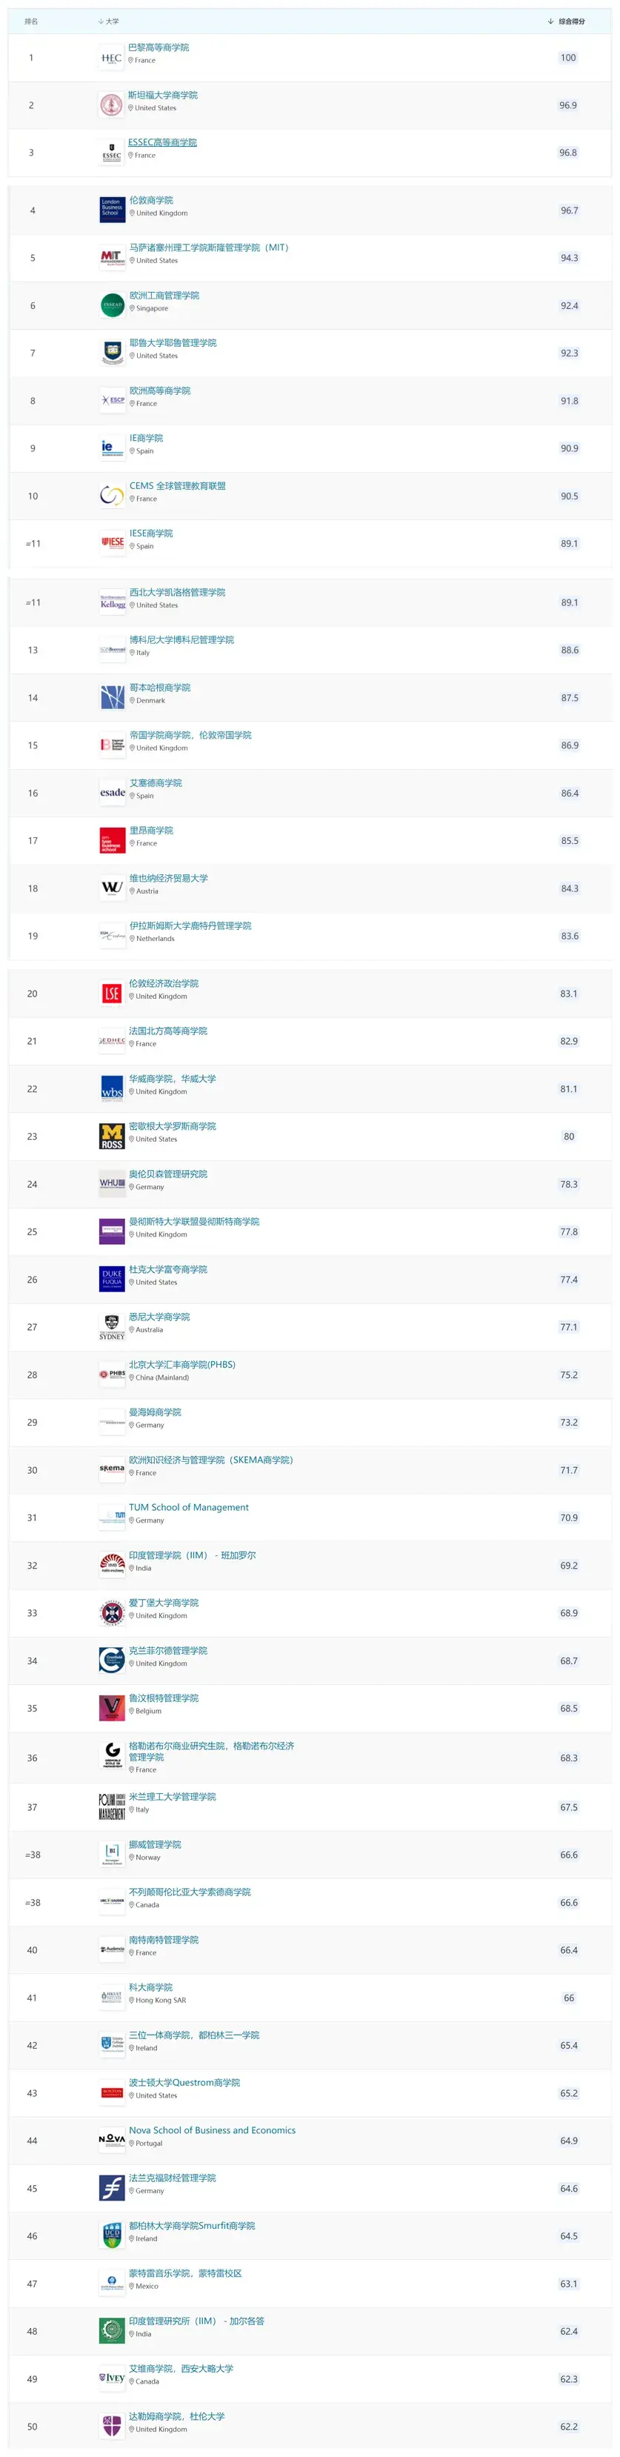
Task: Open the 伦敦经济政治学院 link
Action: click(x=164, y=983)
